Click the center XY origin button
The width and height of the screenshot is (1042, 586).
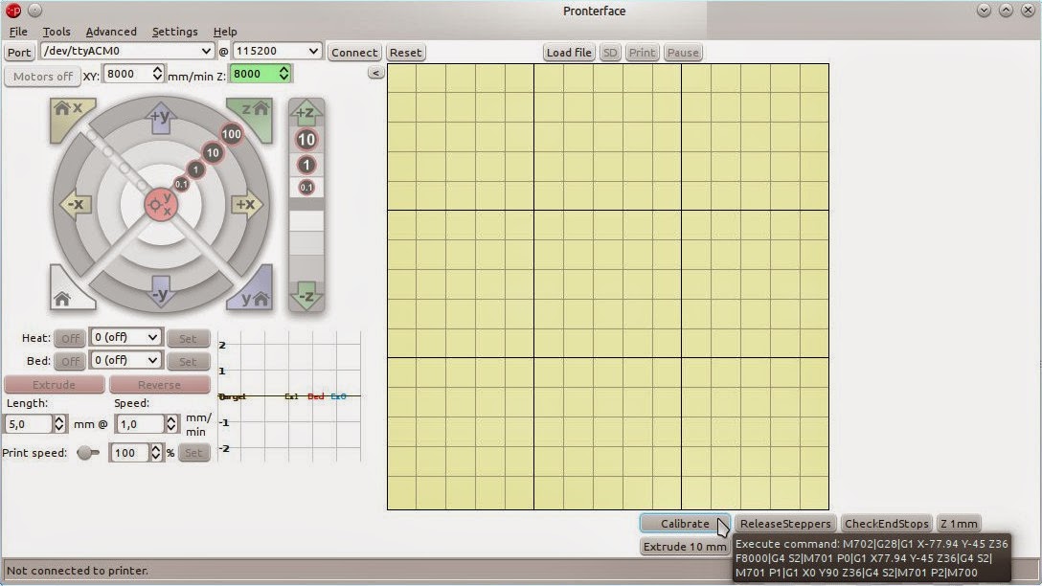pyautogui.click(x=160, y=205)
